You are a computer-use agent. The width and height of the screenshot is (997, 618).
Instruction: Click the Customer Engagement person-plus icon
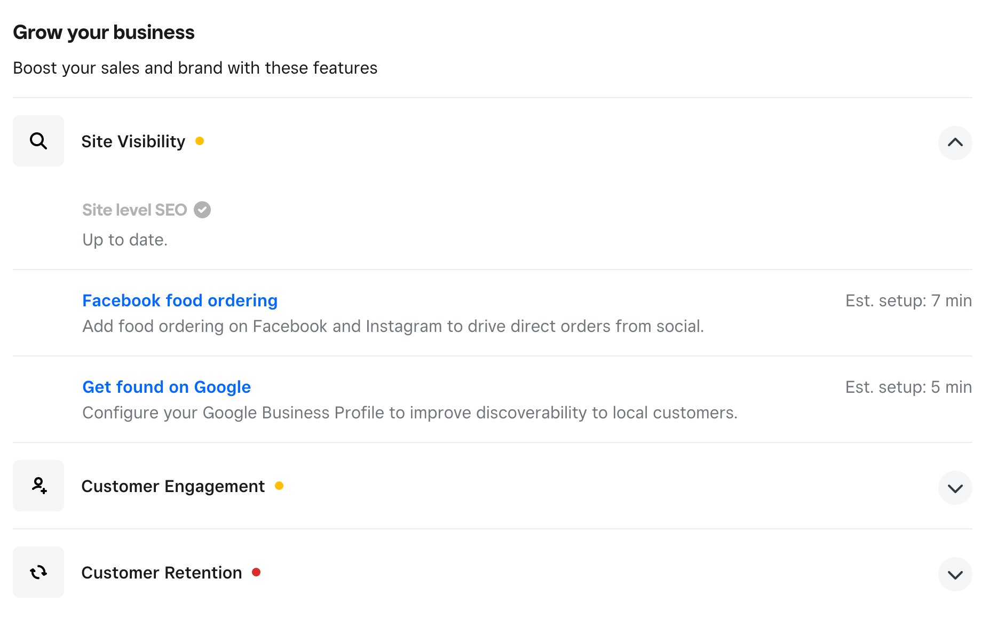[38, 486]
